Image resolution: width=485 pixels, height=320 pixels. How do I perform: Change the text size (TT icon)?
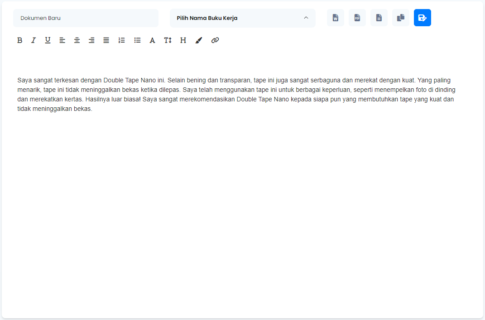(x=168, y=40)
